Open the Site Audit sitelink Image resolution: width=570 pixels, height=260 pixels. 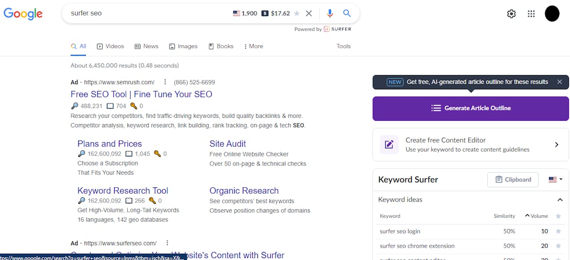point(228,144)
